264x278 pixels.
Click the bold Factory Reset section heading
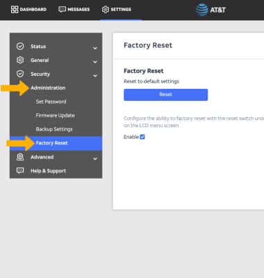[x=144, y=71]
